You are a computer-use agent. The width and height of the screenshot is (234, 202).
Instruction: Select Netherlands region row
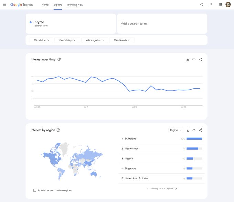tap(162, 149)
